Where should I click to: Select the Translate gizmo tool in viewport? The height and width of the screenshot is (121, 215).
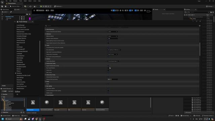pos(114,10)
